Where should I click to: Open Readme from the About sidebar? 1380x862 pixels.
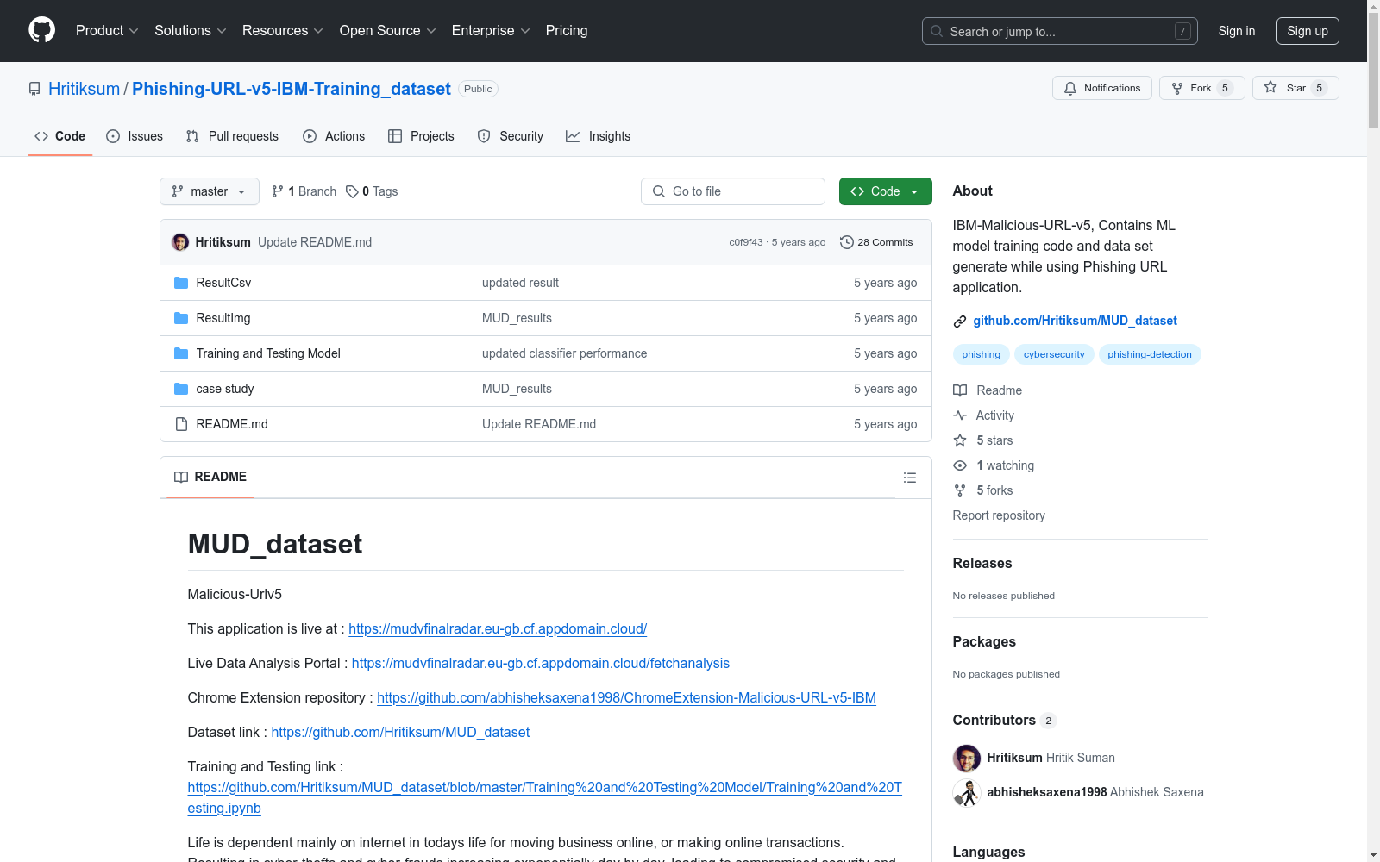point(988,390)
